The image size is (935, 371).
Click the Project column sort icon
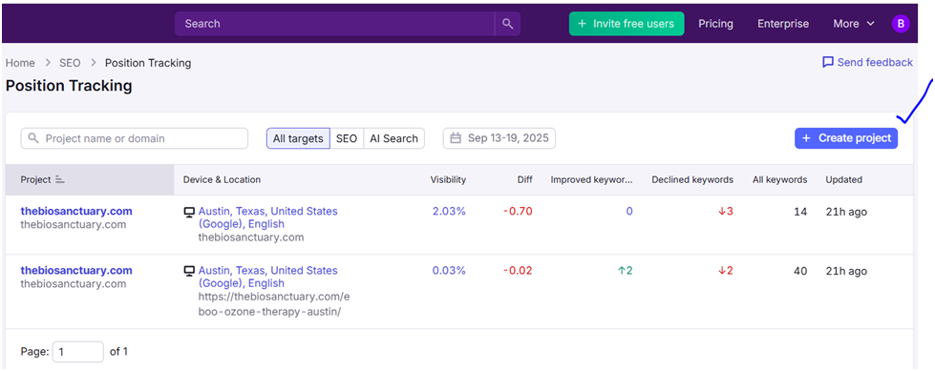click(59, 179)
